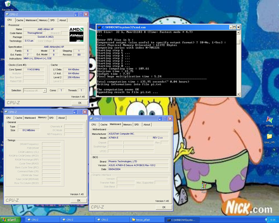
Task: Open the Recycle Bin desktop icon
Action: tap(8, 4)
